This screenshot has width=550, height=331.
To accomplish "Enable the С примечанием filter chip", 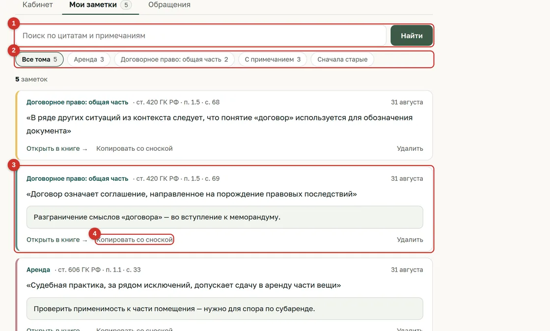I will point(273,59).
